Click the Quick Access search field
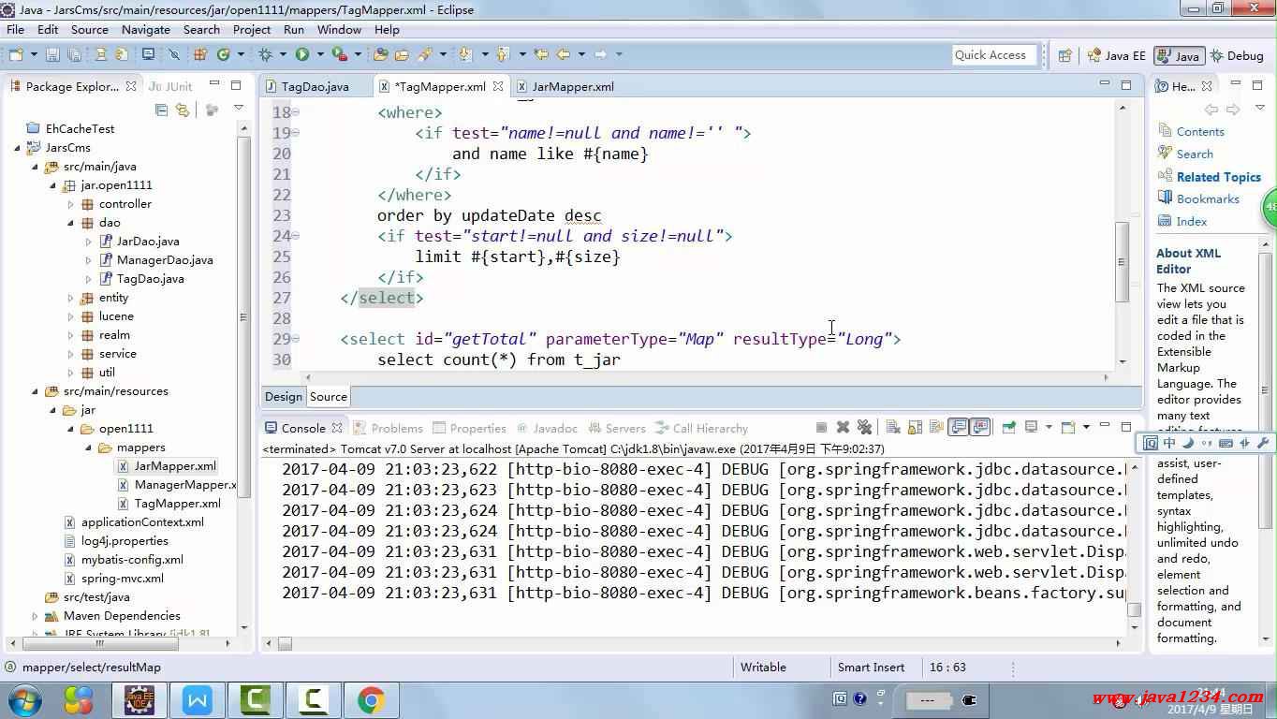 pos(994,55)
